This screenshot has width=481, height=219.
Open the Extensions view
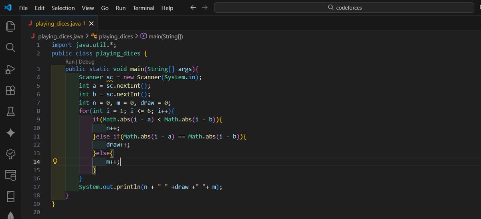tap(10, 90)
